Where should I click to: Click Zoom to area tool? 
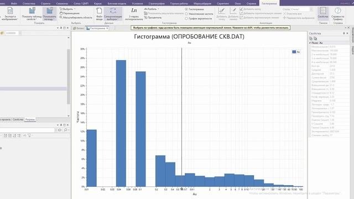click(x=76, y=17)
